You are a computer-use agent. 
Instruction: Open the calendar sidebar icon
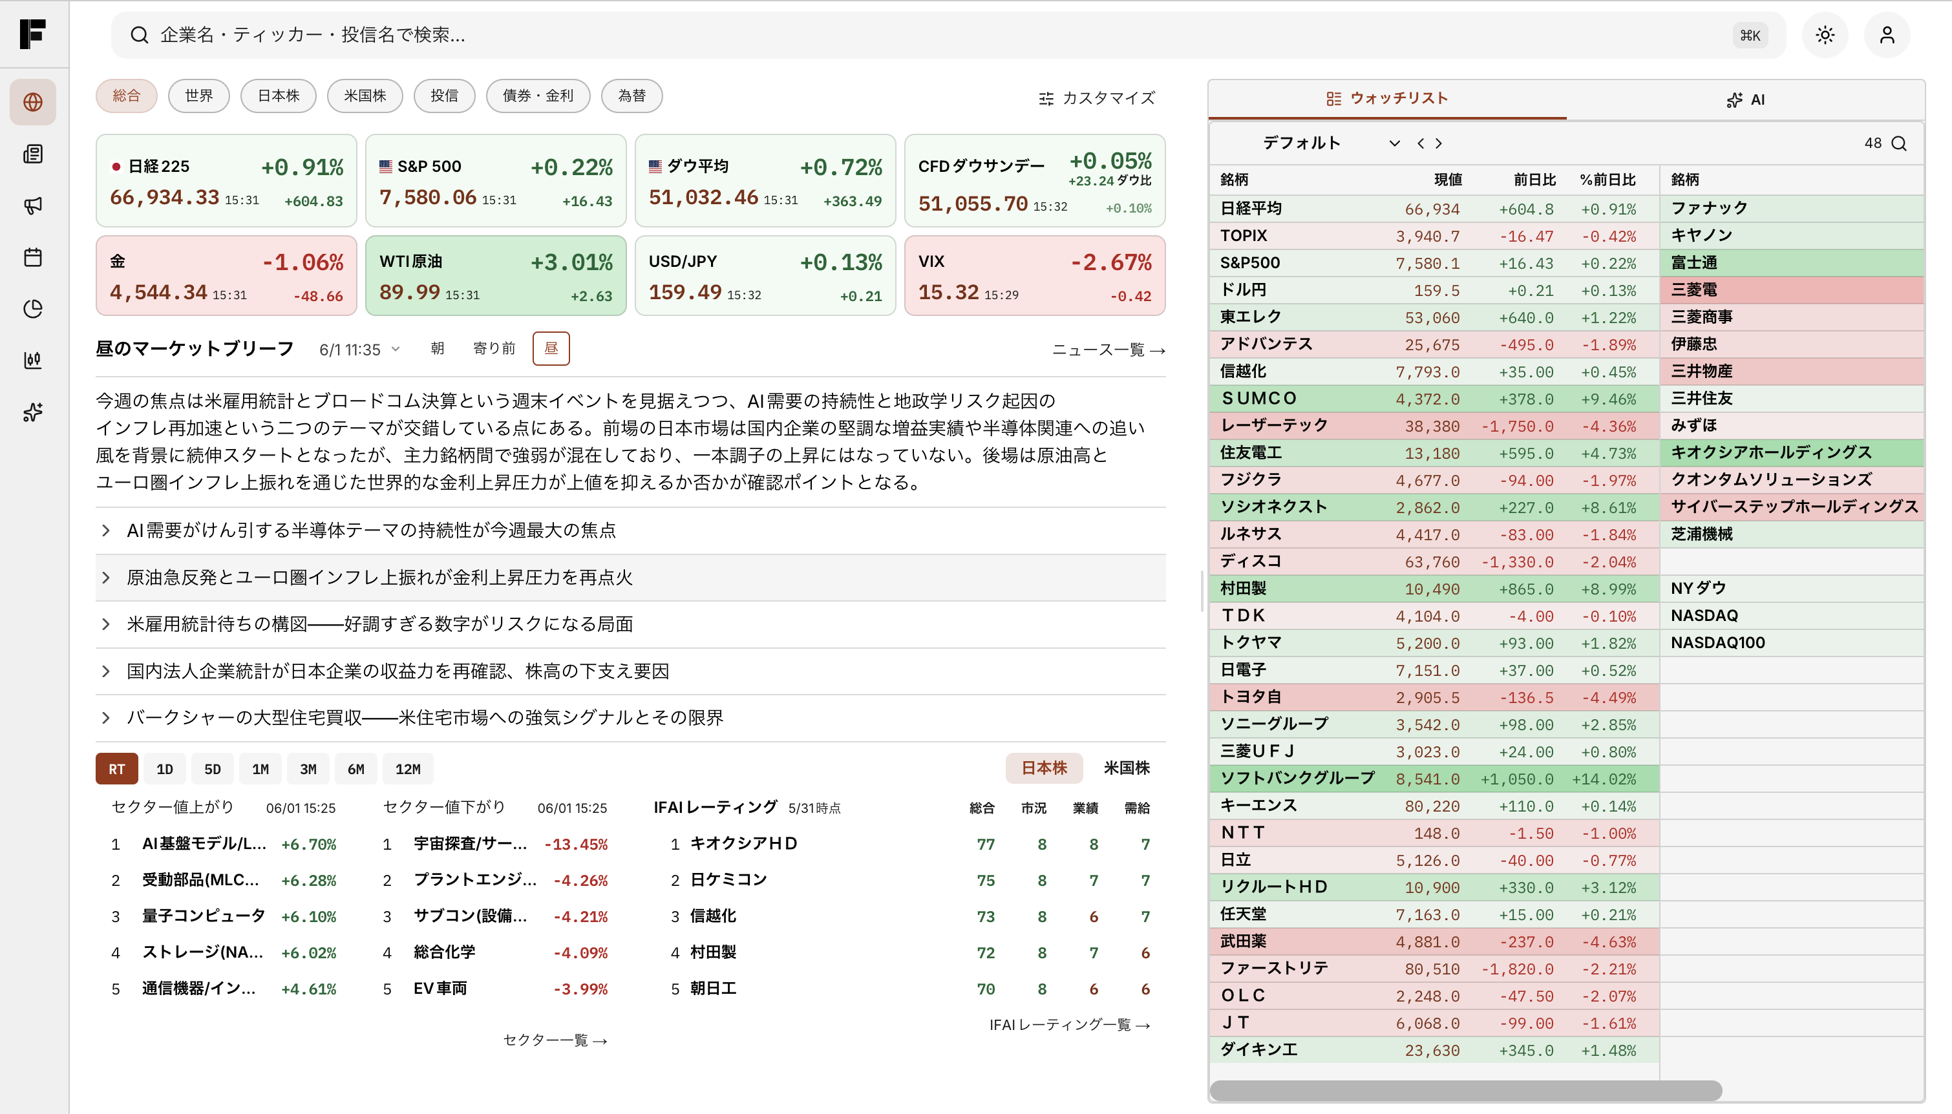point(33,257)
